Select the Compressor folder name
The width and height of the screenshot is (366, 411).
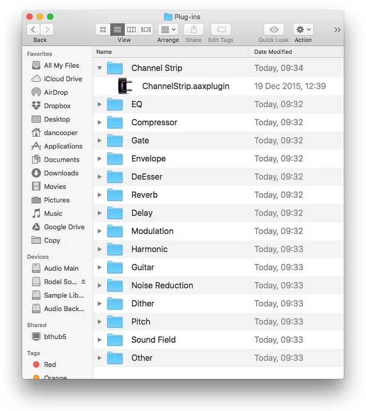pos(154,122)
